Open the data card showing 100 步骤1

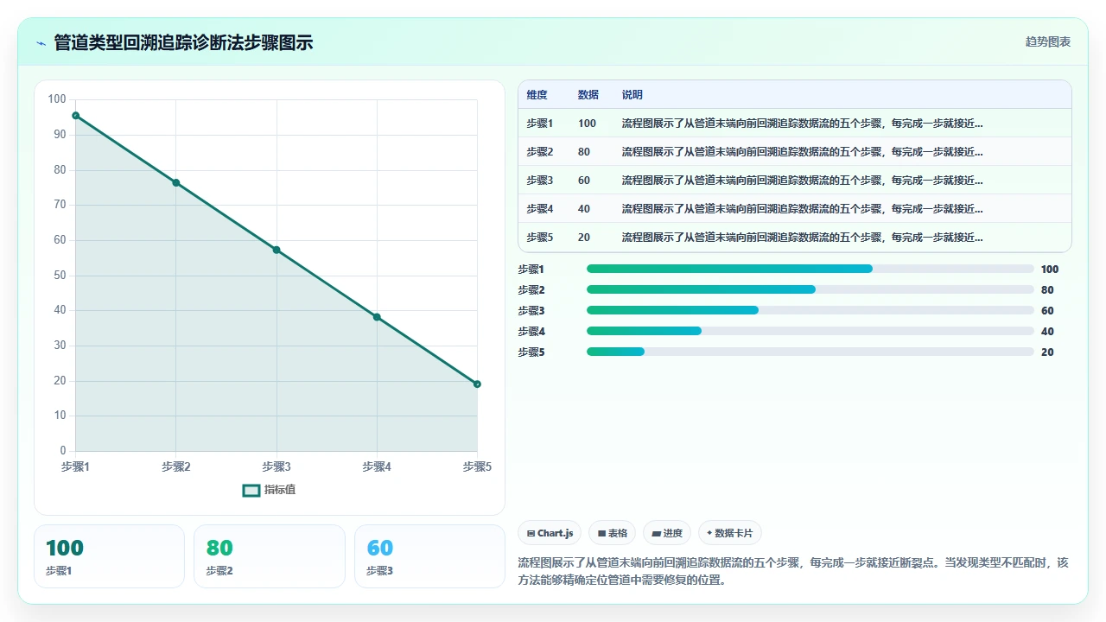click(109, 556)
